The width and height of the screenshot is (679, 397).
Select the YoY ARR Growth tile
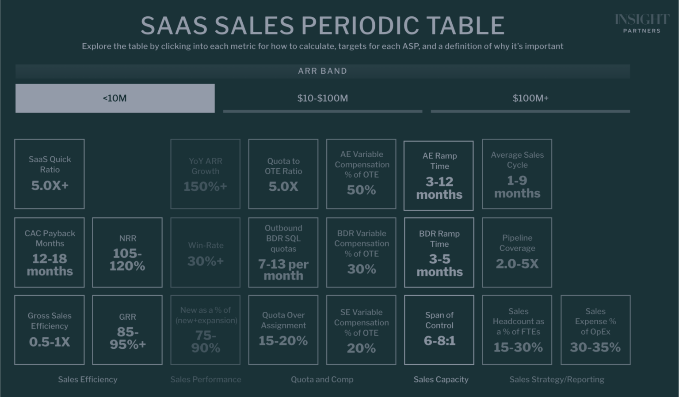point(205,174)
